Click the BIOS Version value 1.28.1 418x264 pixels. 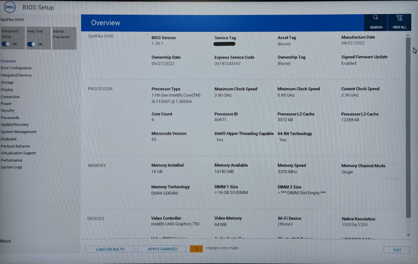[x=157, y=43]
